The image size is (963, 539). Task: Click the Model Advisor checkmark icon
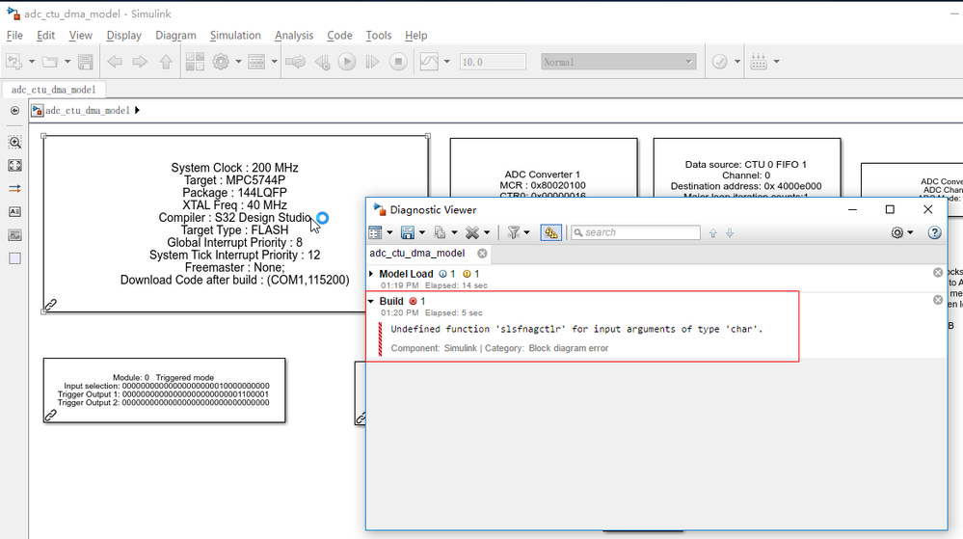click(719, 62)
